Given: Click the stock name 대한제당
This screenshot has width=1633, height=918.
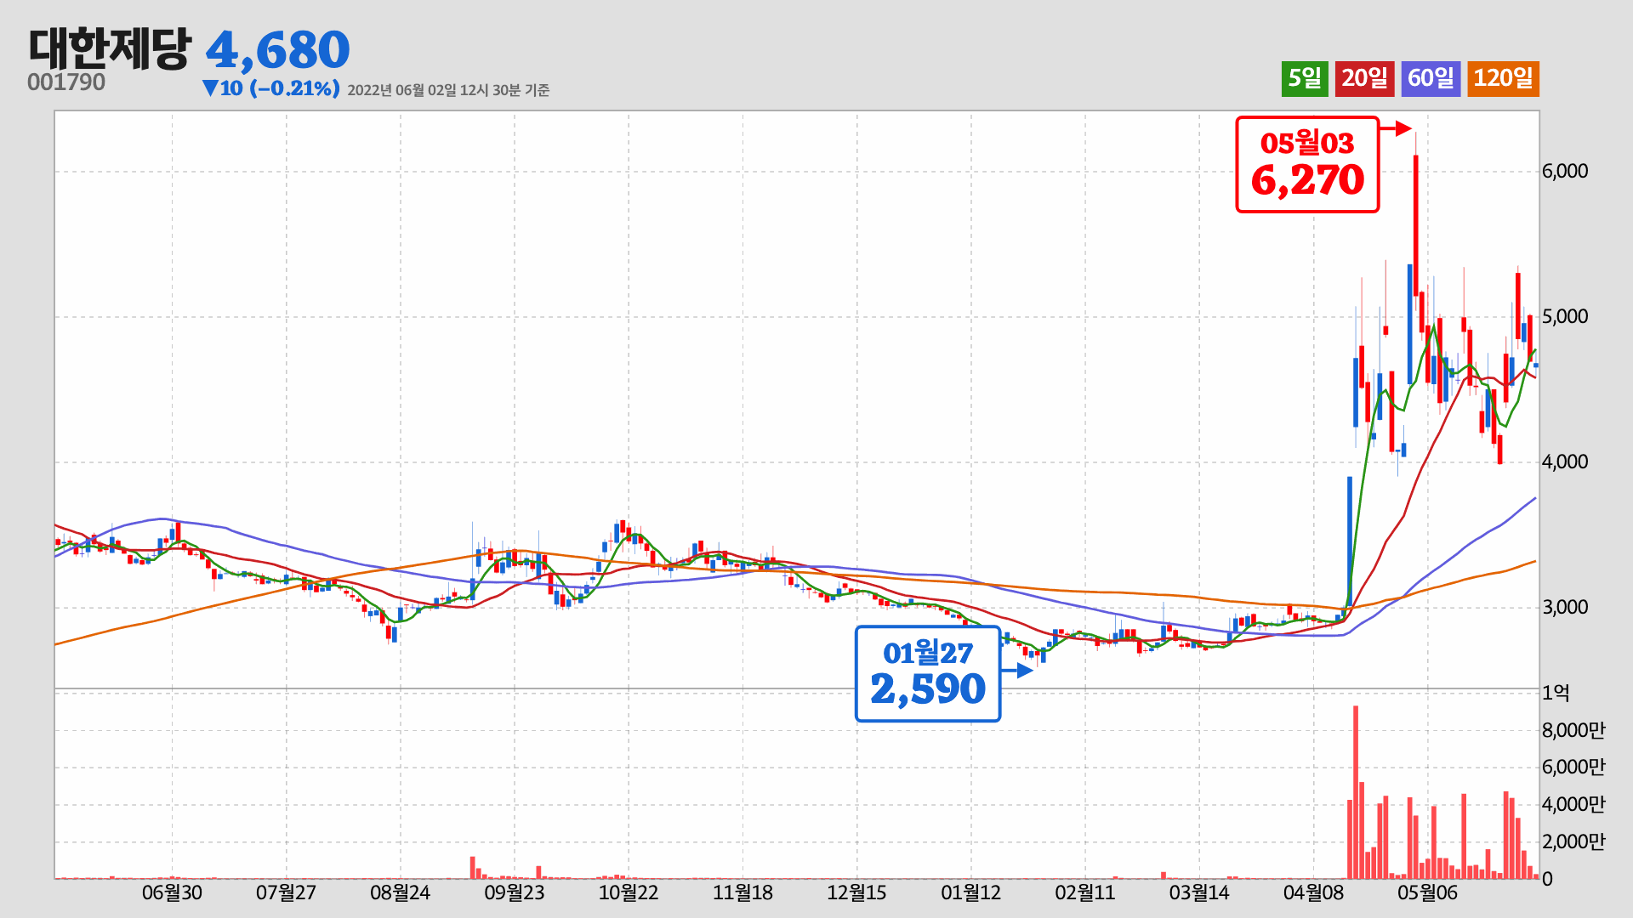Looking at the screenshot, I should click(110, 48).
